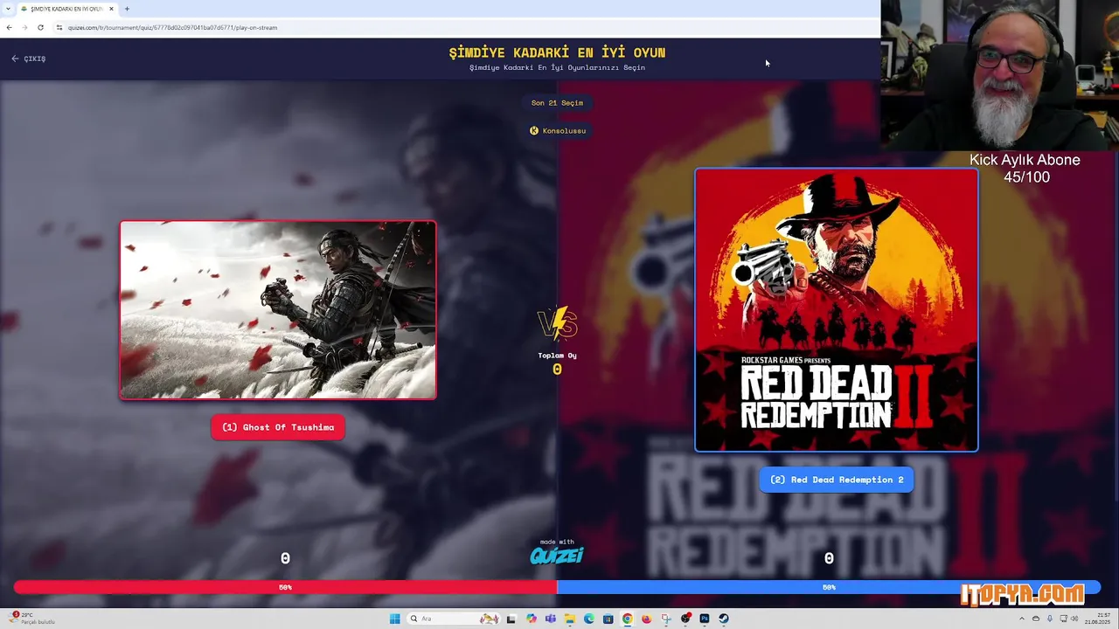Click the taskbar Ara search box
The height and width of the screenshot is (629, 1119).
(x=454, y=619)
